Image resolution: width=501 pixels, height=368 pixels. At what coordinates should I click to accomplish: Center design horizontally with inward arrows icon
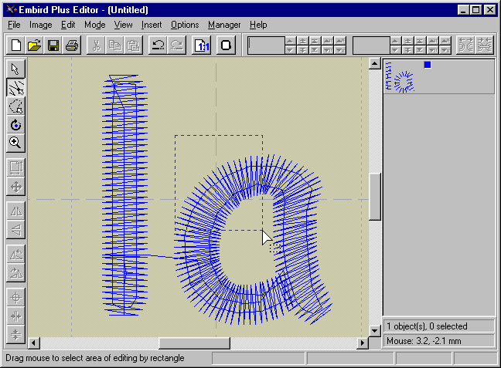point(15,316)
